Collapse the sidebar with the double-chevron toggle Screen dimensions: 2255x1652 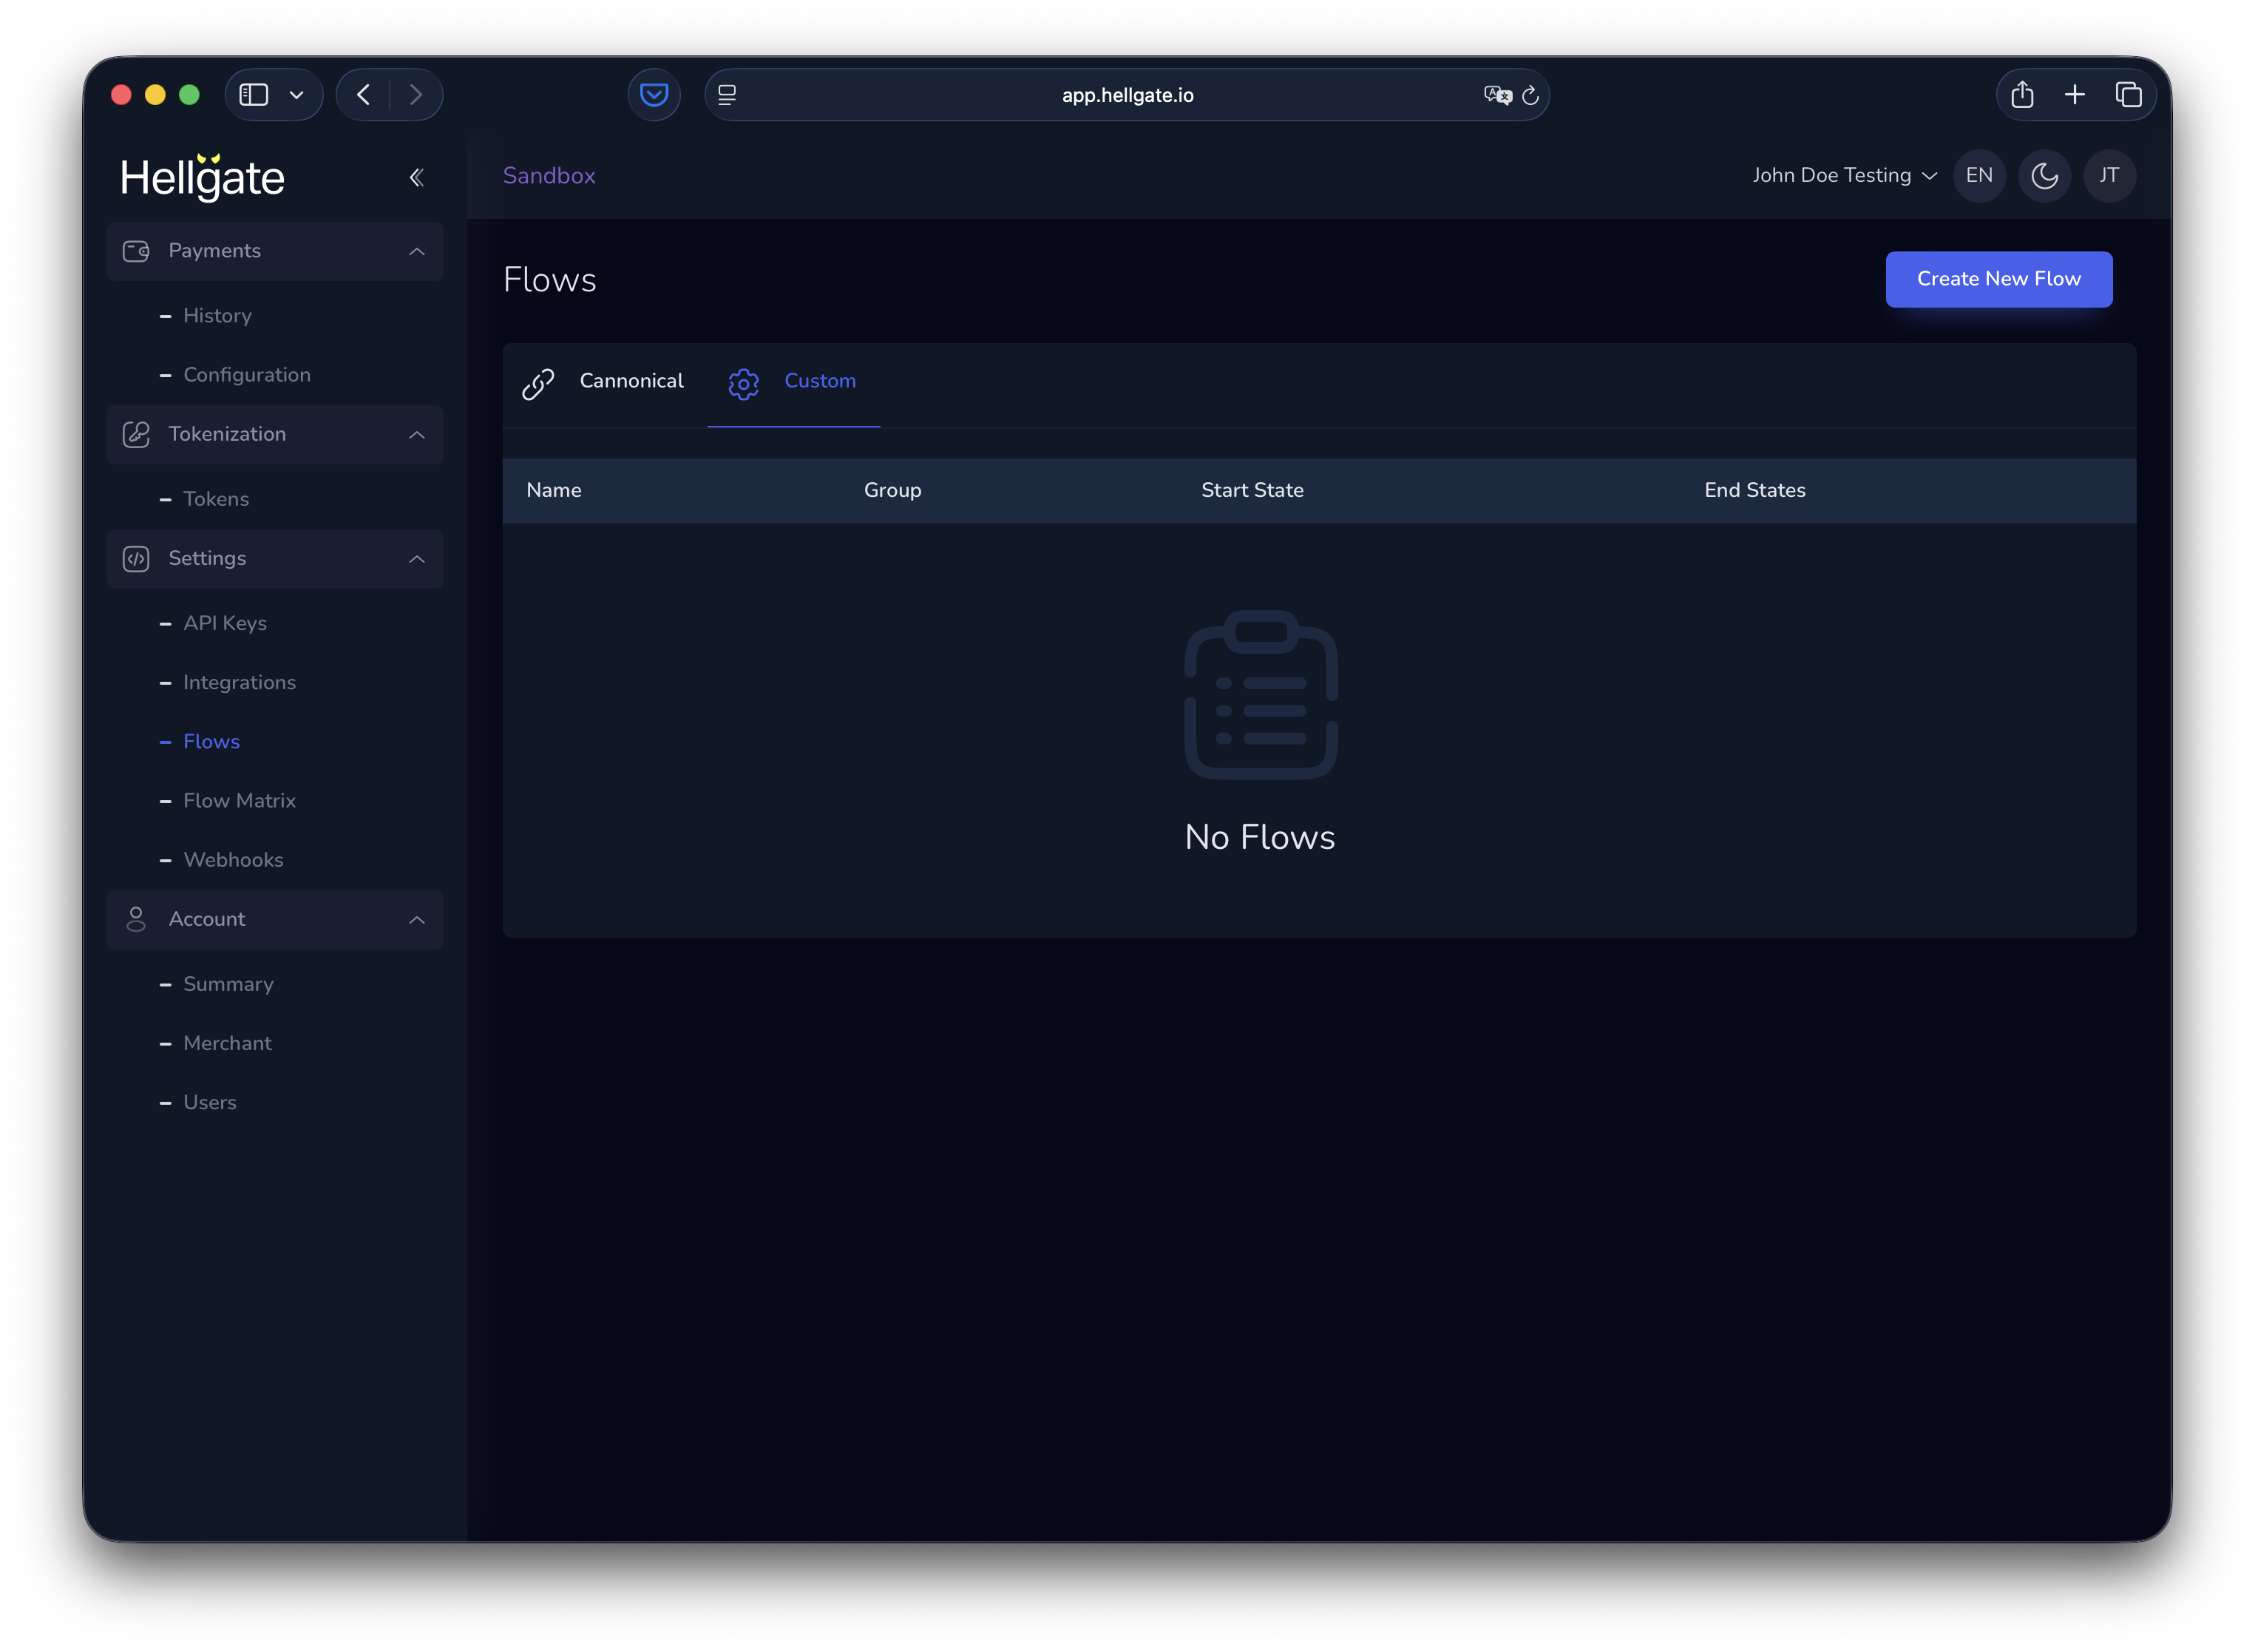coord(417,177)
